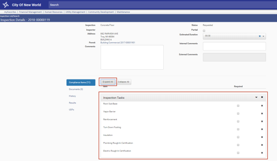Viewport: 277px width, 161px height.
Task: Delete the Vapor Barrier item
Action: [x=262, y=114]
